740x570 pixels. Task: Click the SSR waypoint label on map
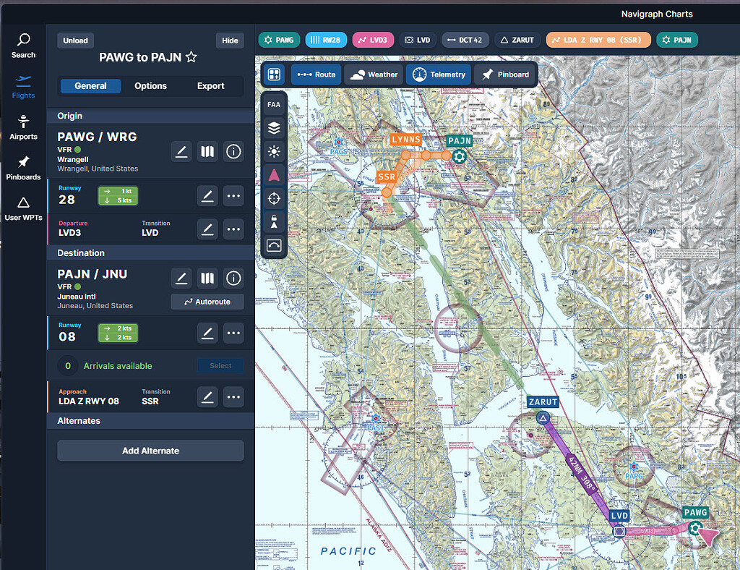click(386, 177)
